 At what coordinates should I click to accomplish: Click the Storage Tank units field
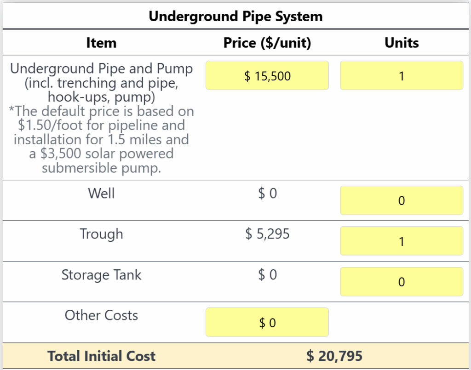401,281
